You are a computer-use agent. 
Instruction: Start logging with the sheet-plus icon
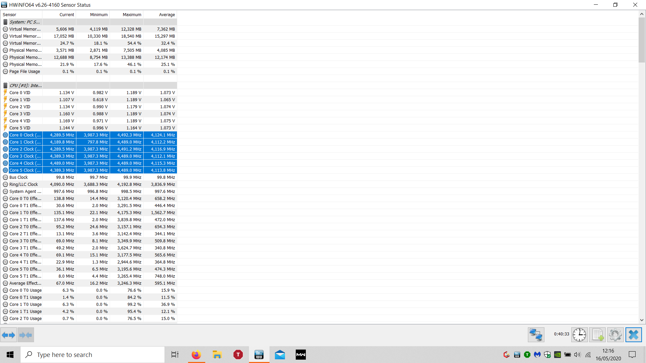pyautogui.click(x=598, y=335)
